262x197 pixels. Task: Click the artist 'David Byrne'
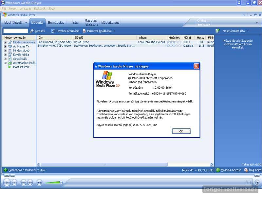coord(81,42)
